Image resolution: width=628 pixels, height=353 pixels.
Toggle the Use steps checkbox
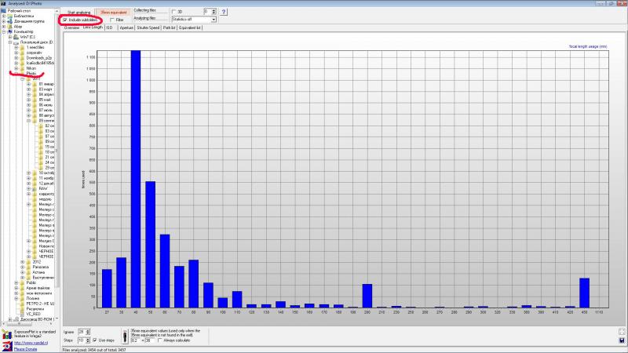pos(95,340)
